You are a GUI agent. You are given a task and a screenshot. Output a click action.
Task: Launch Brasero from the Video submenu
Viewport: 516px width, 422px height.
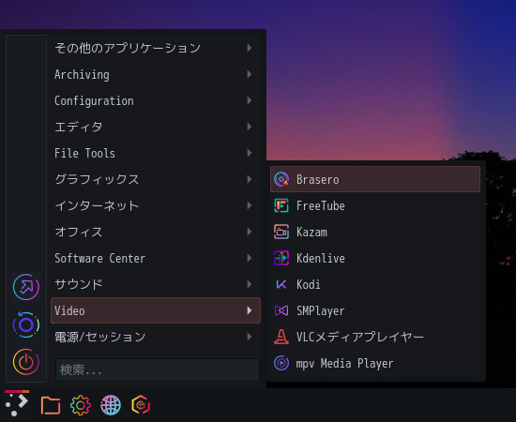[375, 179]
